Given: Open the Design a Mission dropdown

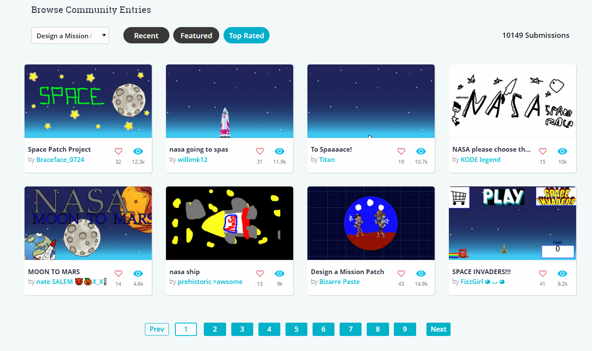Looking at the screenshot, I should [x=70, y=36].
